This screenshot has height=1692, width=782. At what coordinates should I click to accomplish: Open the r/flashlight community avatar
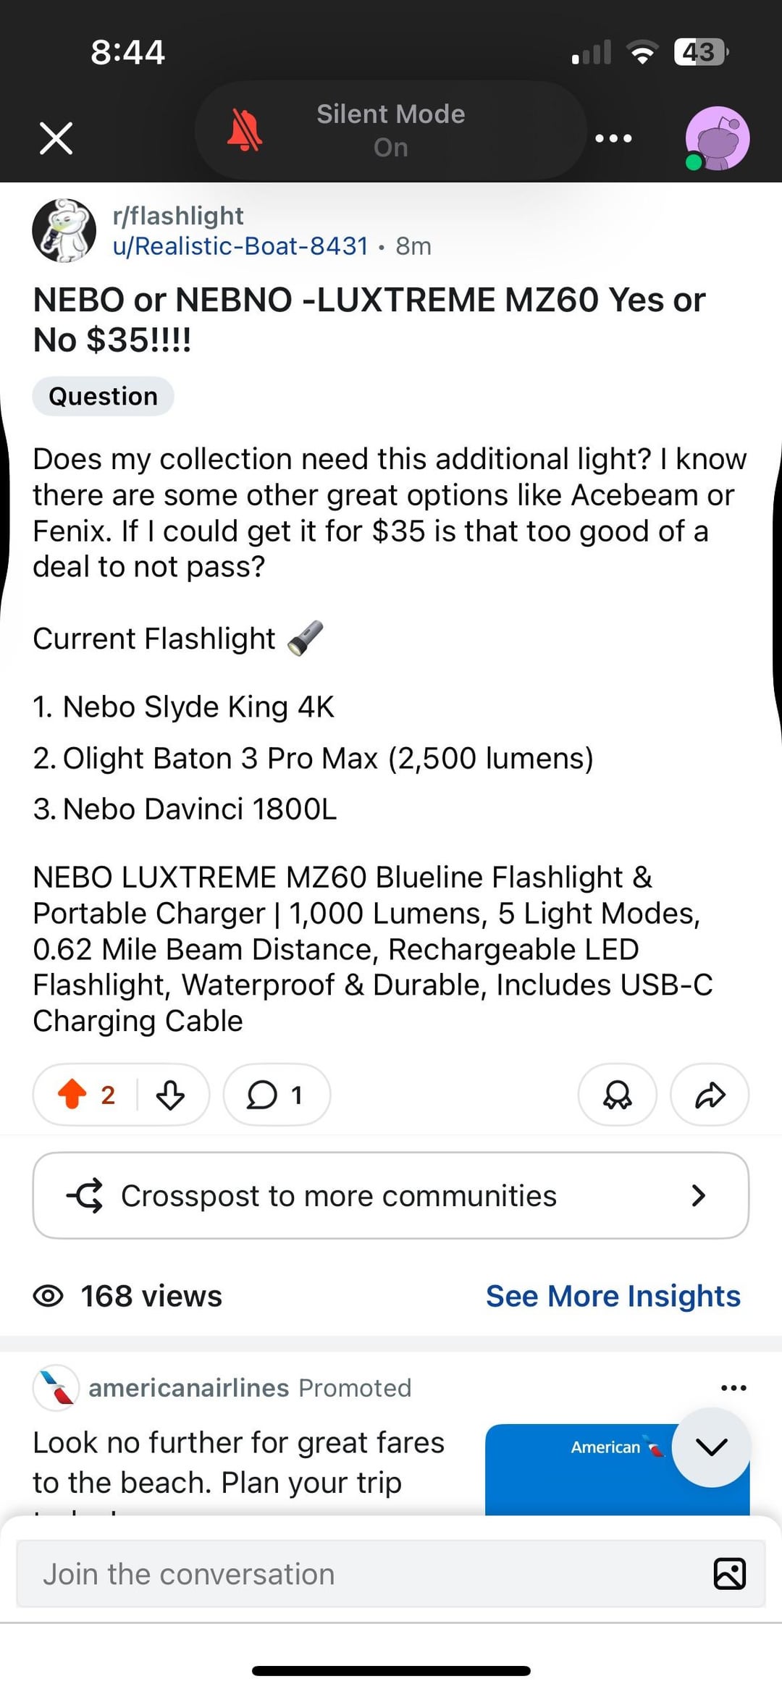pos(64,230)
